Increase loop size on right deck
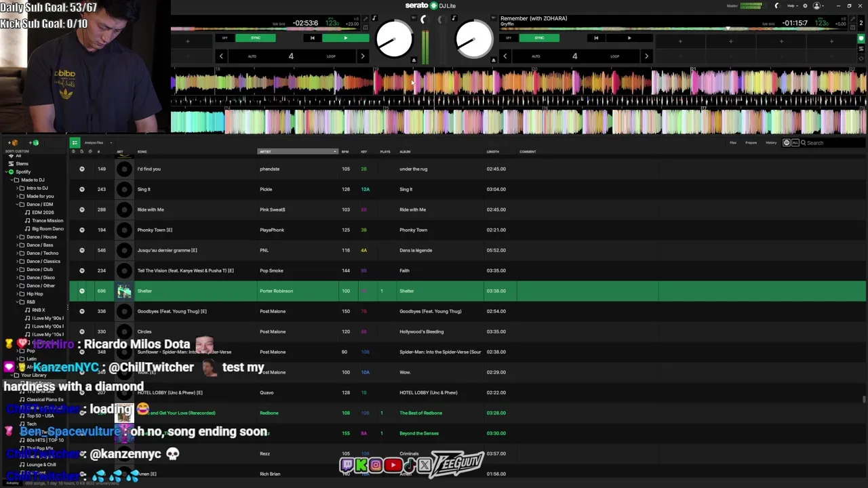868x488 pixels. (646, 56)
